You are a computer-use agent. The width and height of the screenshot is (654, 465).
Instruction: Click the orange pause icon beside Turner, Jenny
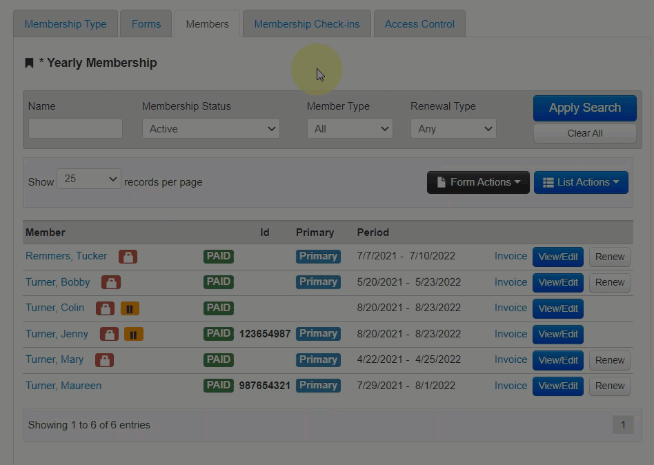click(x=134, y=334)
